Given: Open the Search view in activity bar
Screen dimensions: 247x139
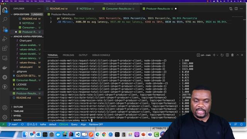Looking at the screenshot, I should pyautogui.click(x=5, y=19).
